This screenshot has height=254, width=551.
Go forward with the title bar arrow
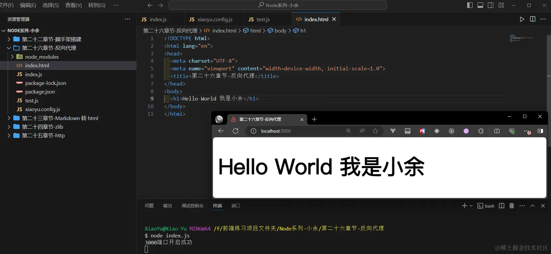[x=160, y=5]
